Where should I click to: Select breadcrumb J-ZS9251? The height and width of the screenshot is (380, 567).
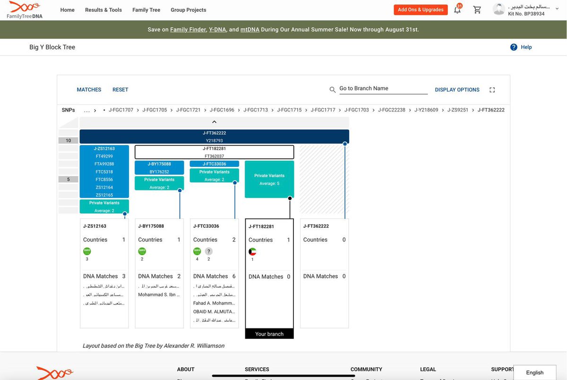click(x=458, y=110)
